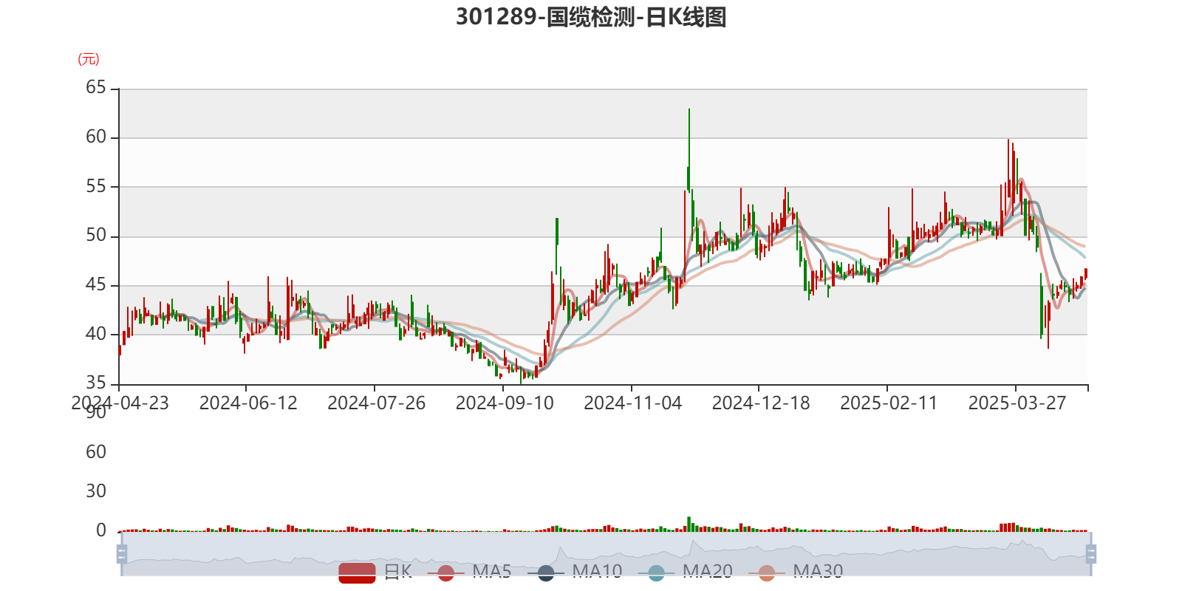
Task: Click the 2024-11-04 date label
Action: [632, 403]
